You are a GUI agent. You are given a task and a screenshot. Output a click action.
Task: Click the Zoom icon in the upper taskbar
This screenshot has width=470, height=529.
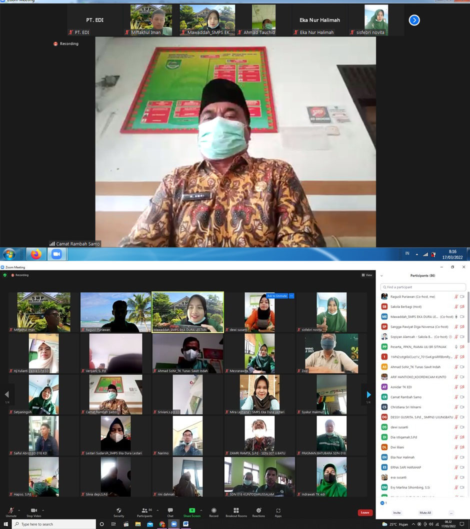coord(56,254)
